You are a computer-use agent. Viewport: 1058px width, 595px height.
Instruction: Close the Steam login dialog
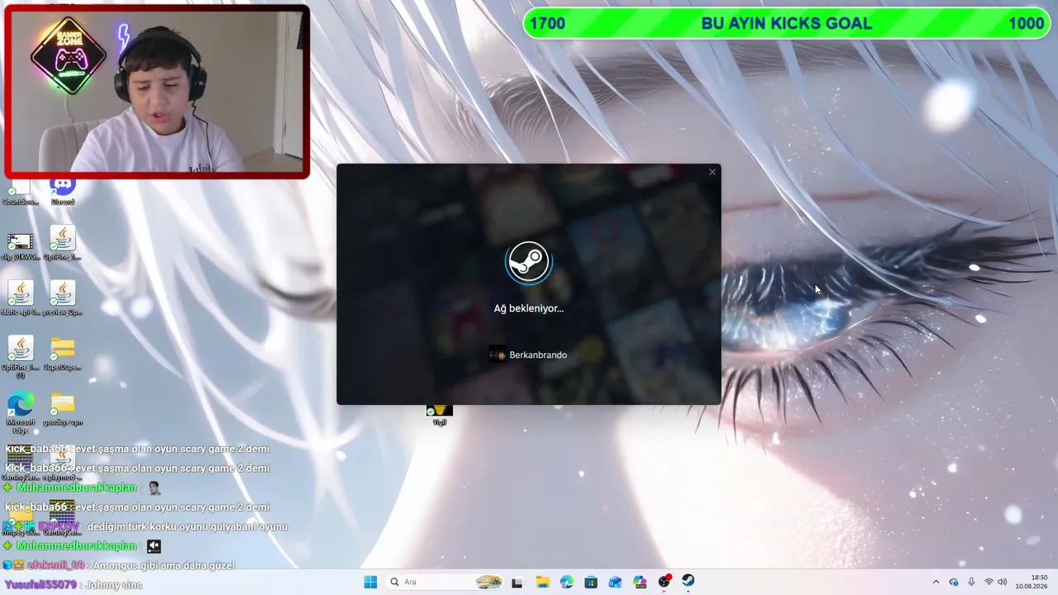pyautogui.click(x=712, y=172)
